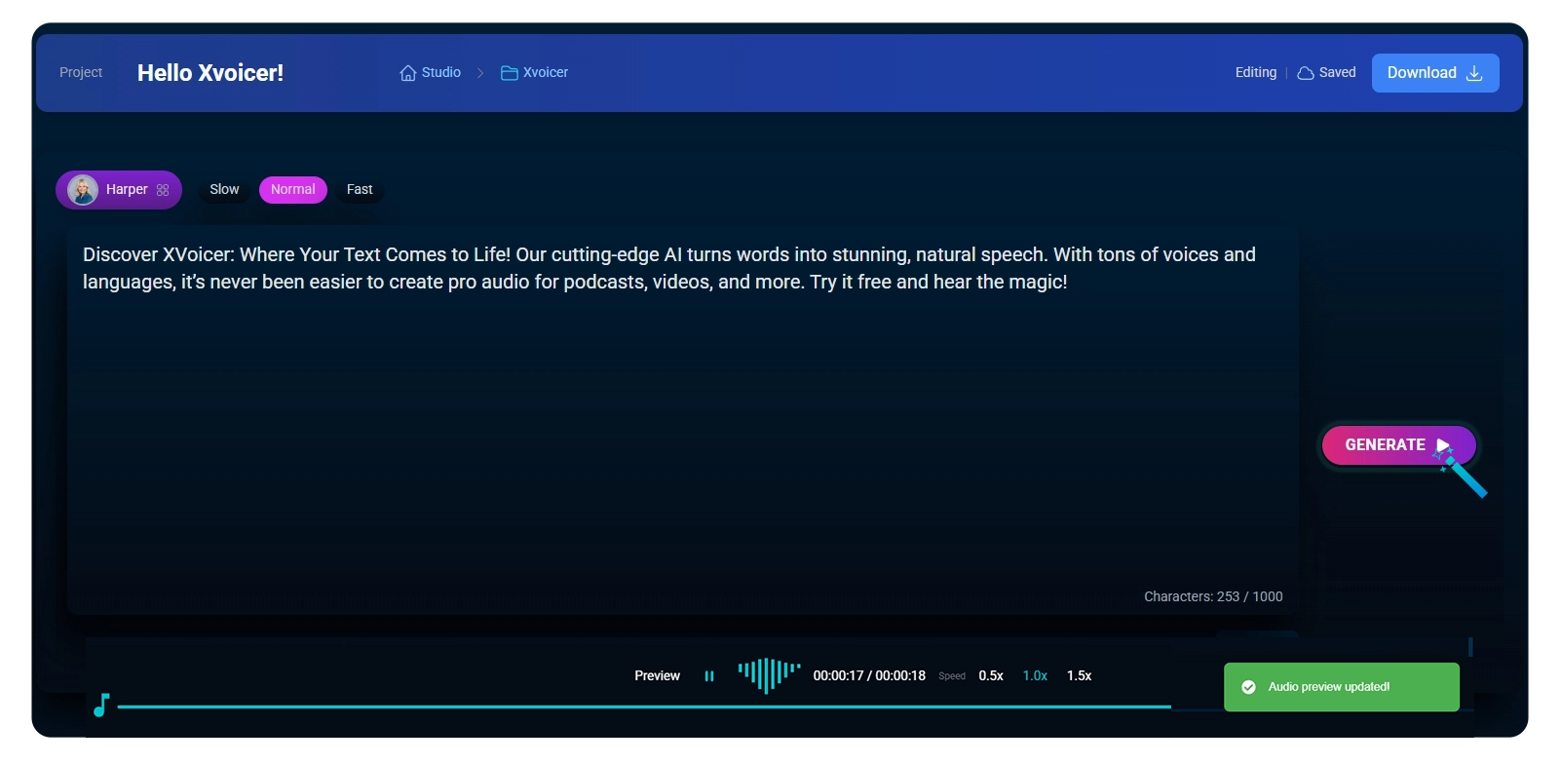The width and height of the screenshot is (1561, 764).
Task: Select Fast speaking pace
Action: point(360,190)
